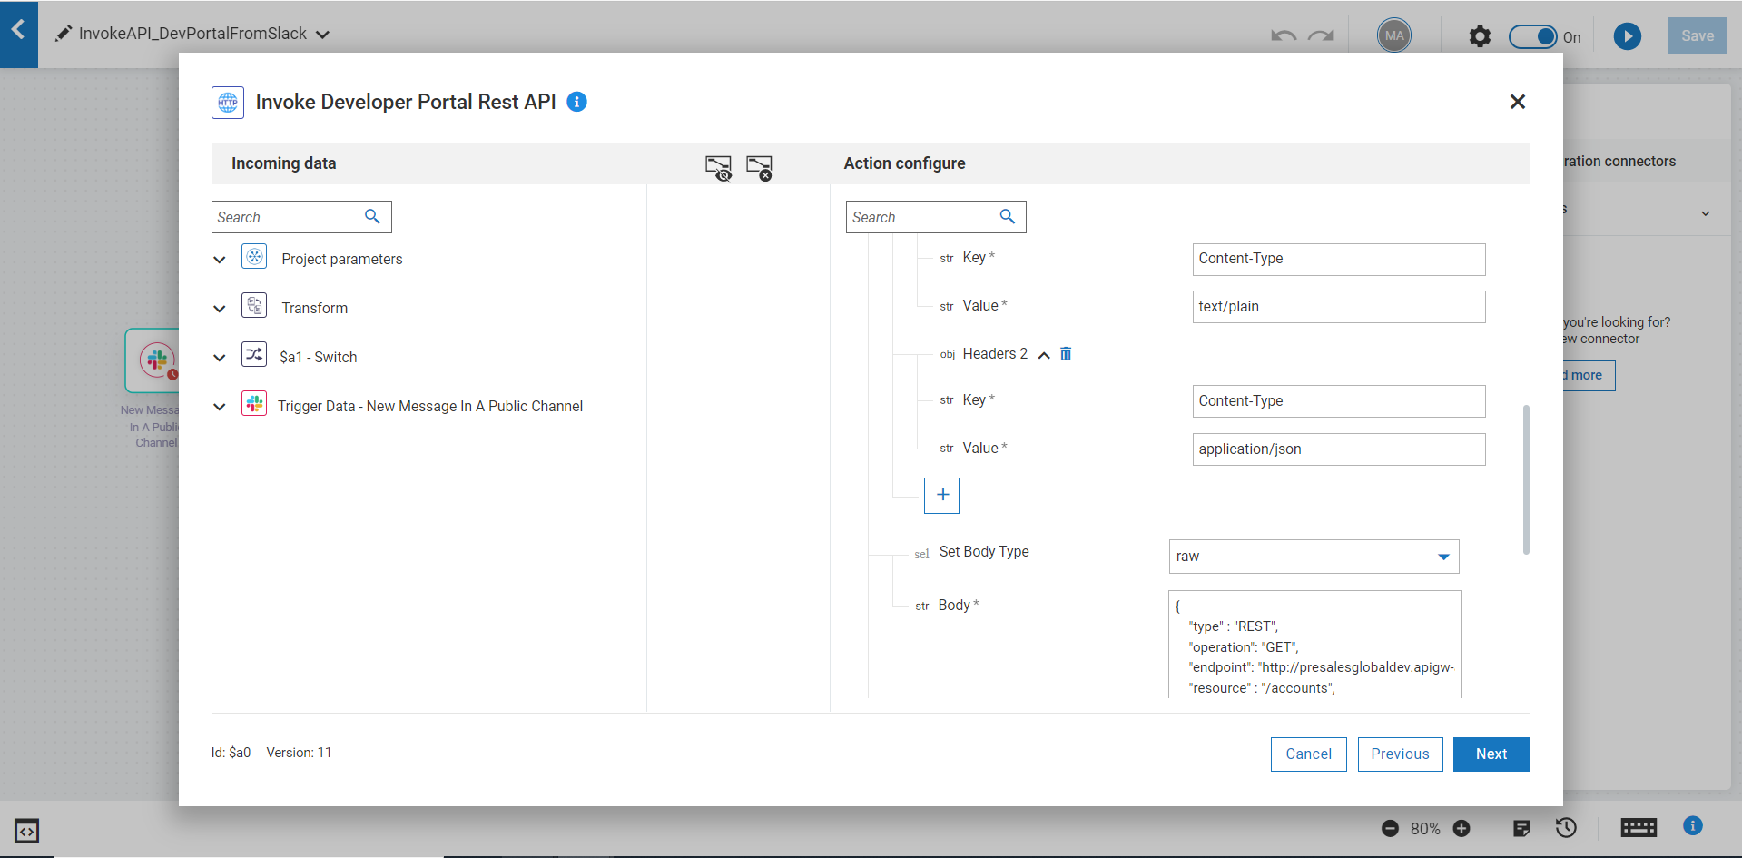Image resolution: width=1742 pixels, height=858 pixels.
Task: Expand the Trigger Data Slack node
Action: (x=220, y=407)
